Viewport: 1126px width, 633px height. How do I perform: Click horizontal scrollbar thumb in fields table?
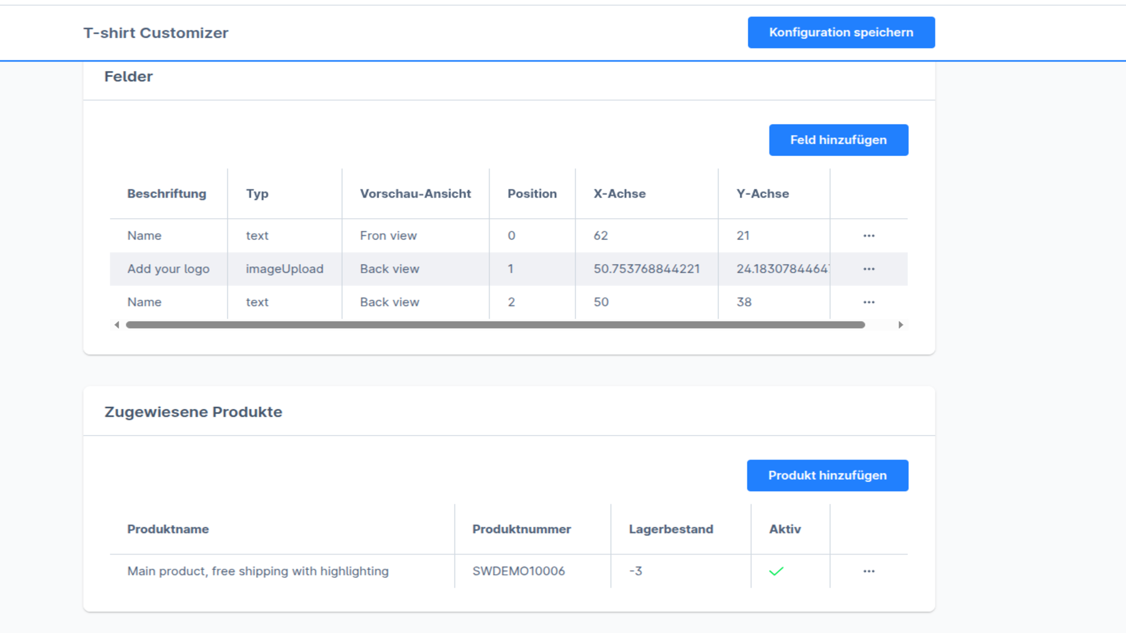(496, 325)
